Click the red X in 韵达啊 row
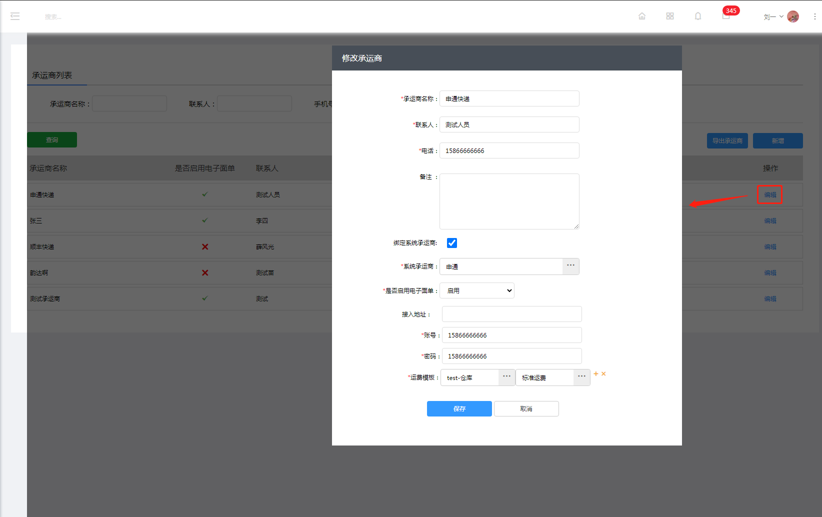The image size is (822, 517). coord(205,272)
